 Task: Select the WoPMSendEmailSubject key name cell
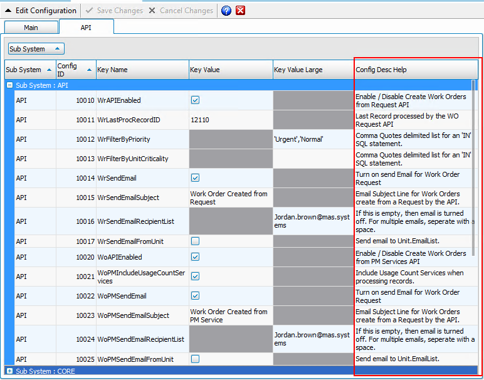(142, 315)
